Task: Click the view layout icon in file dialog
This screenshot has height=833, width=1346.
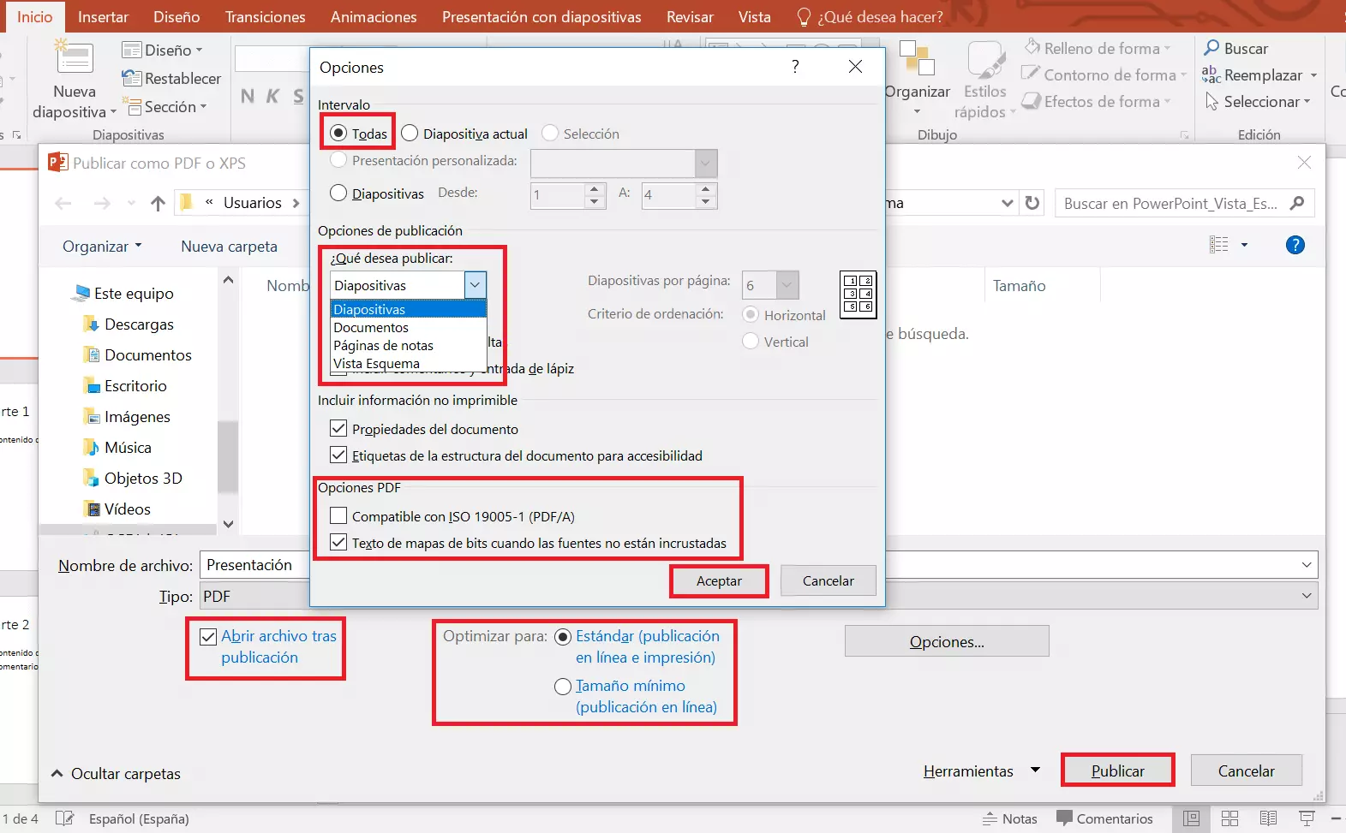Action: click(1219, 245)
